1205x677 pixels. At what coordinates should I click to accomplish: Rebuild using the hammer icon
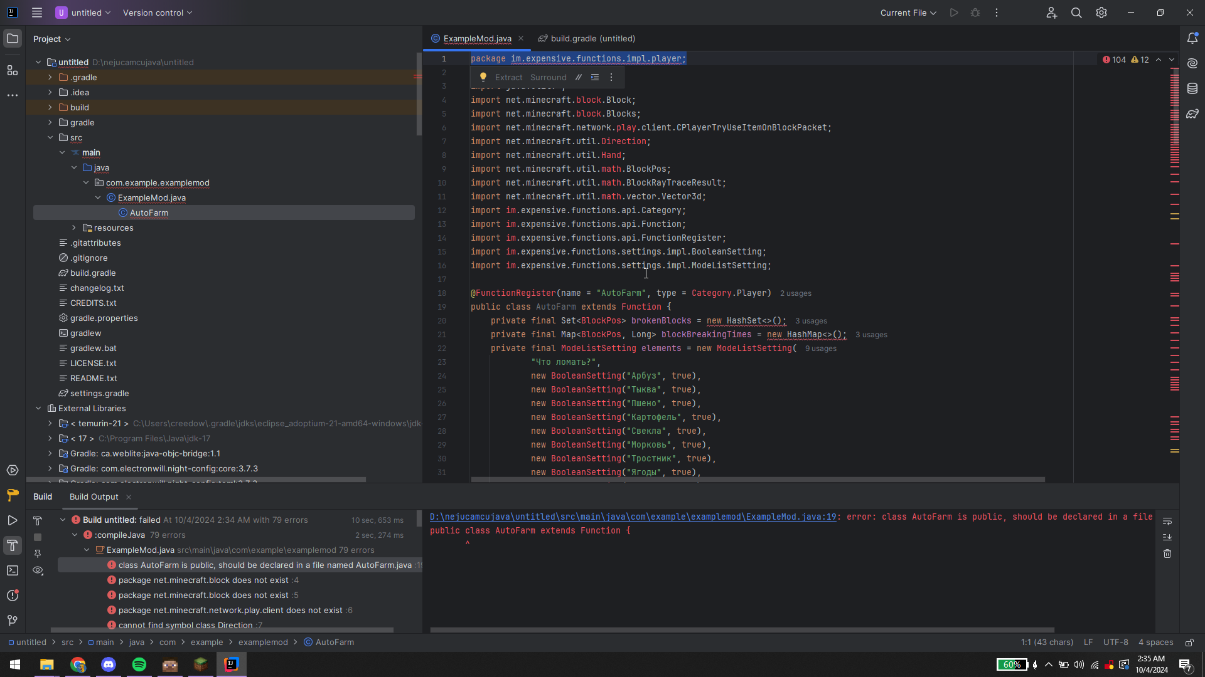tap(38, 521)
